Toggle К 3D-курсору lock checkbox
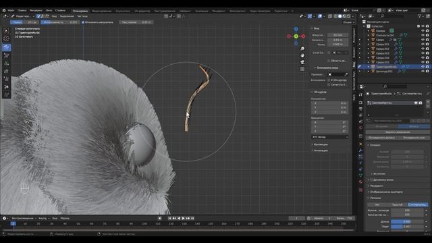Image resolution: width=432 pixels, height=243 pixels. coord(329,80)
